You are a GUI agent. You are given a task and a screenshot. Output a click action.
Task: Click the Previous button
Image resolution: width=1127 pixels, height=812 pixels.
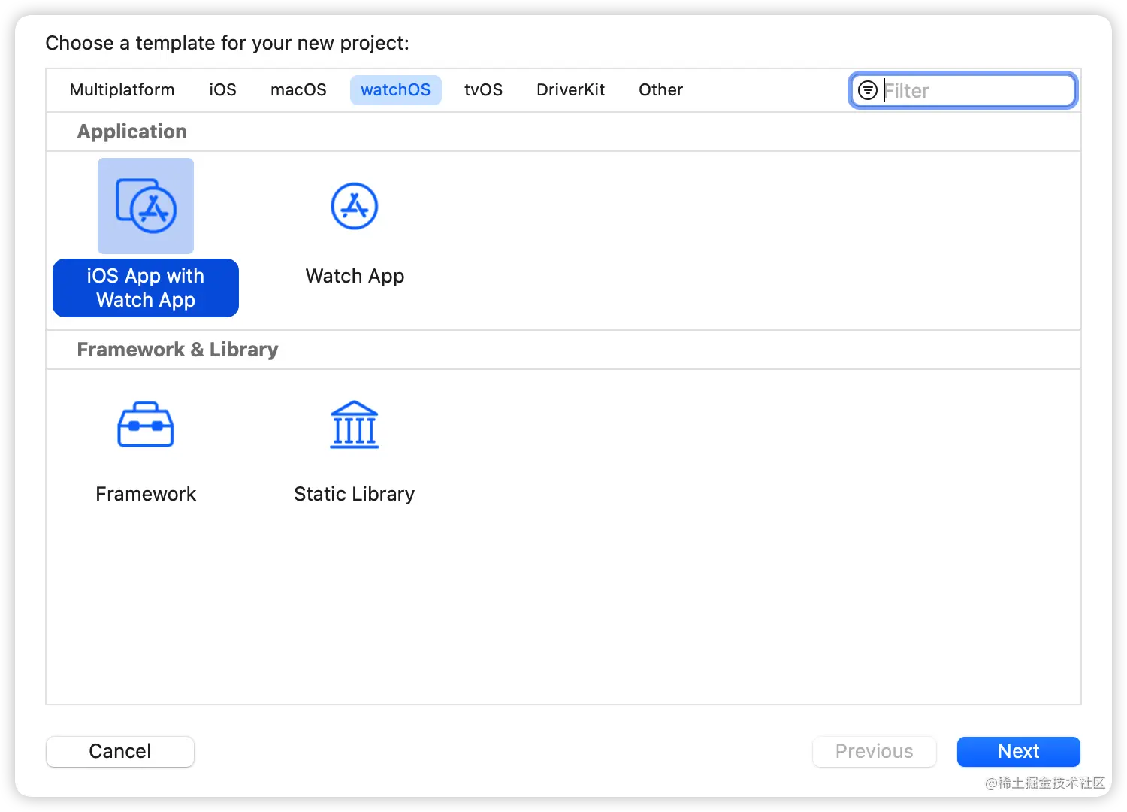(x=874, y=751)
